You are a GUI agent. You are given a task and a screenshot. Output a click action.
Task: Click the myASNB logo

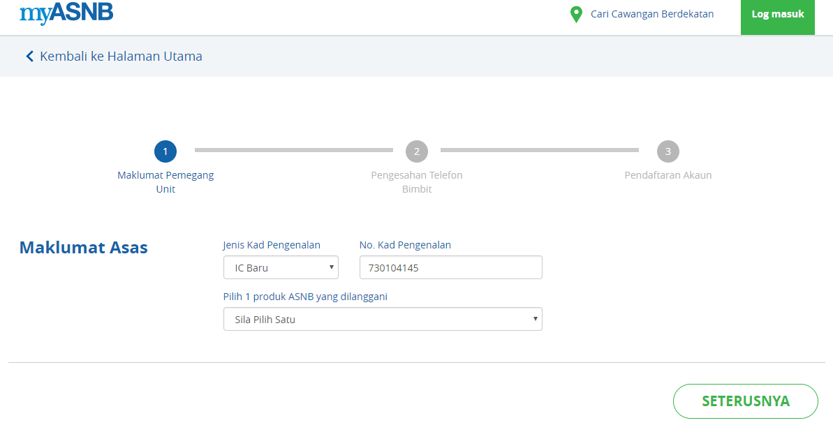coord(66,13)
